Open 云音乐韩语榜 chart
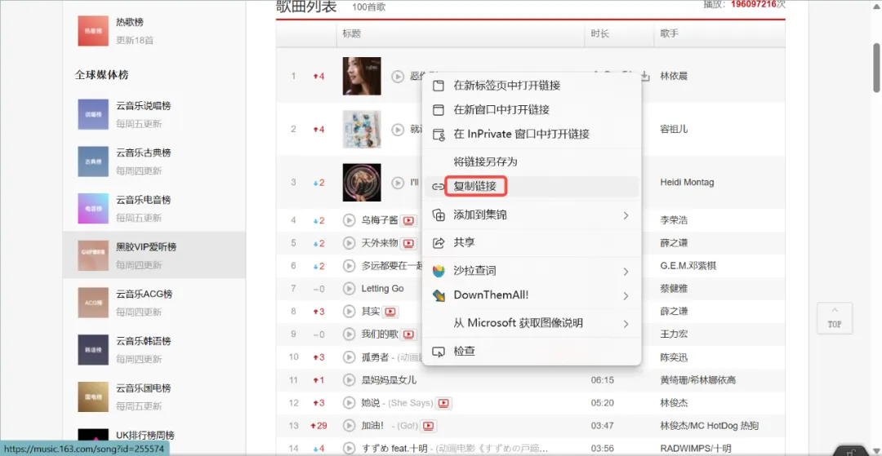This screenshot has height=456, width=882. click(x=154, y=350)
